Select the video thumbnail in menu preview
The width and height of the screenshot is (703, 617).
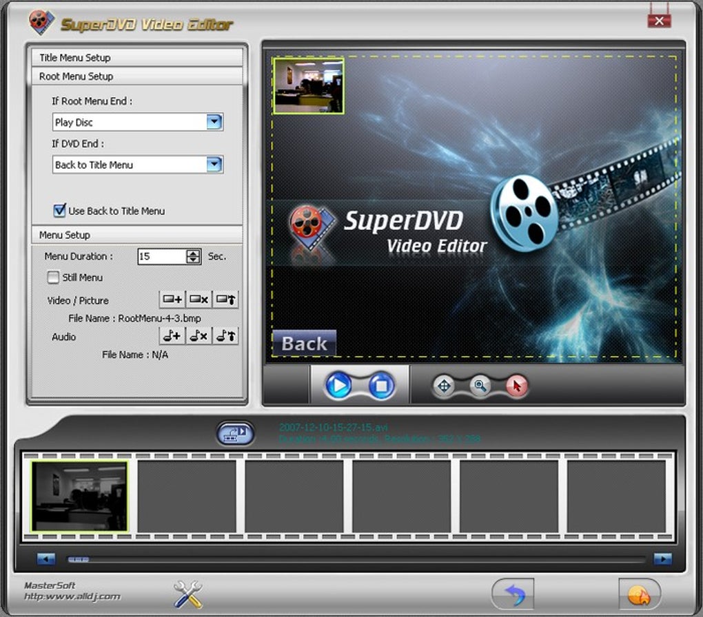click(x=309, y=85)
